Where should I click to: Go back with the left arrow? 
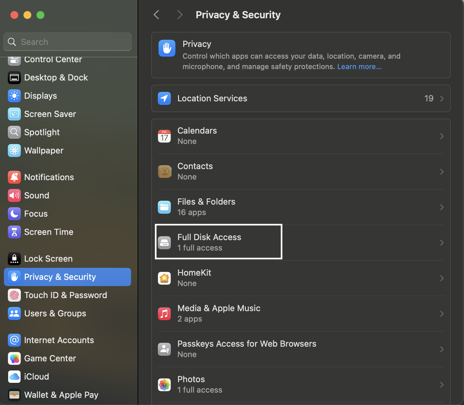(x=157, y=15)
